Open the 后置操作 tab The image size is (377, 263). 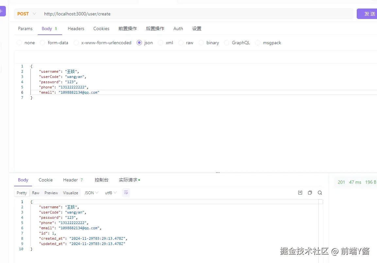click(x=155, y=29)
